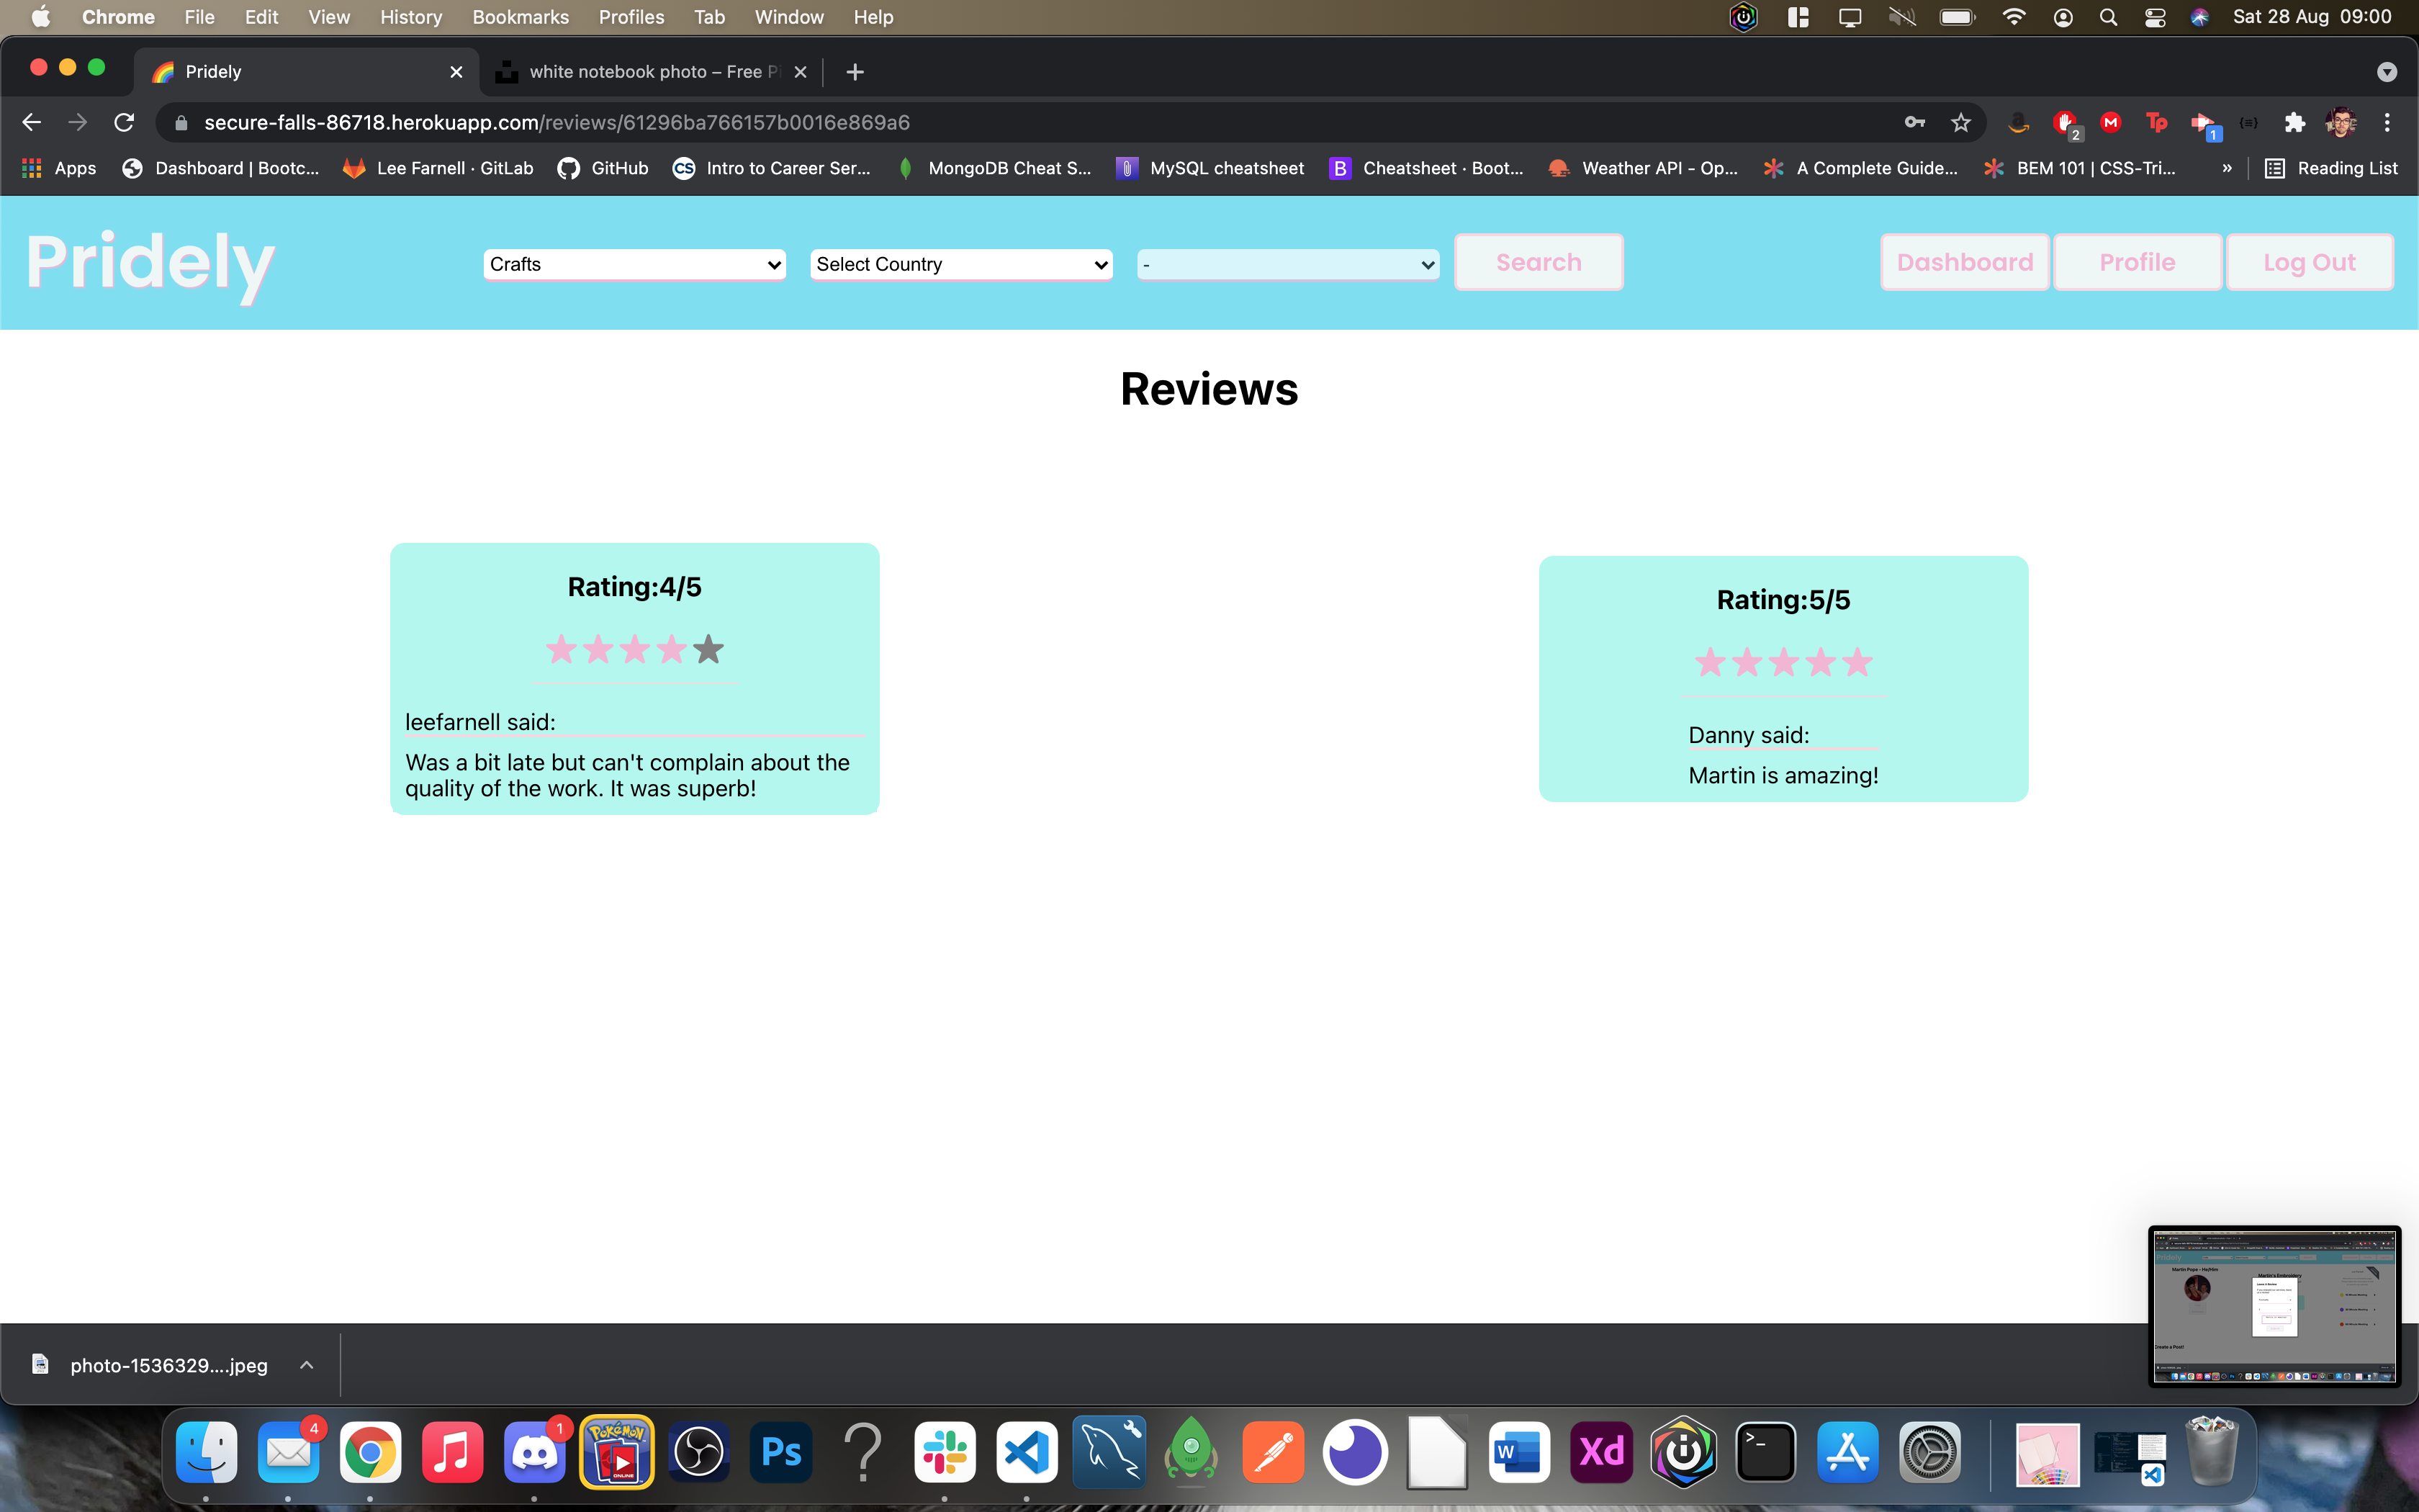Open the Chrome Extensions puzzle icon
Image resolution: width=2419 pixels, height=1512 pixels.
(x=2294, y=122)
